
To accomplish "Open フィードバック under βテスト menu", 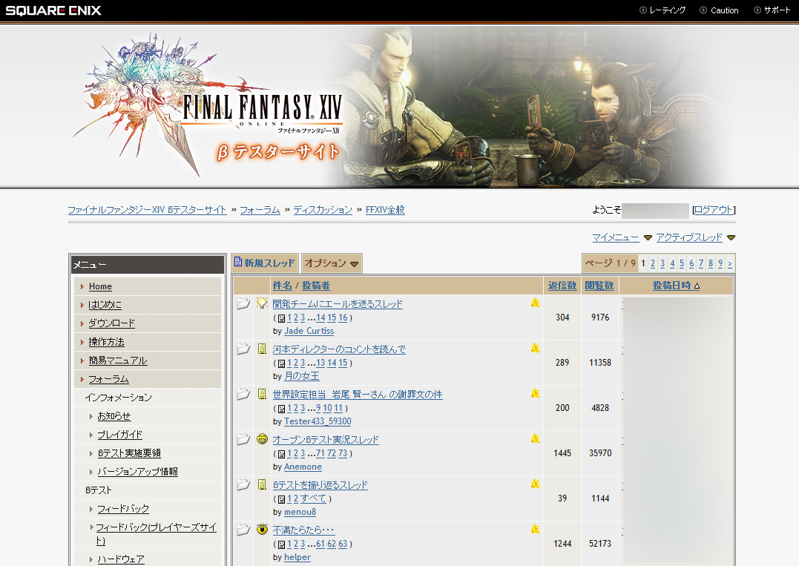I will pos(123,510).
